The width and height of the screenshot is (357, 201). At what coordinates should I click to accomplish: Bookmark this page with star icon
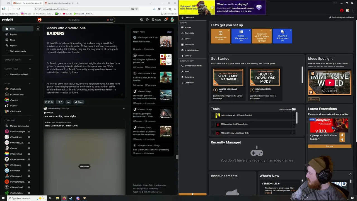pyautogui.click(x=136, y=9)
